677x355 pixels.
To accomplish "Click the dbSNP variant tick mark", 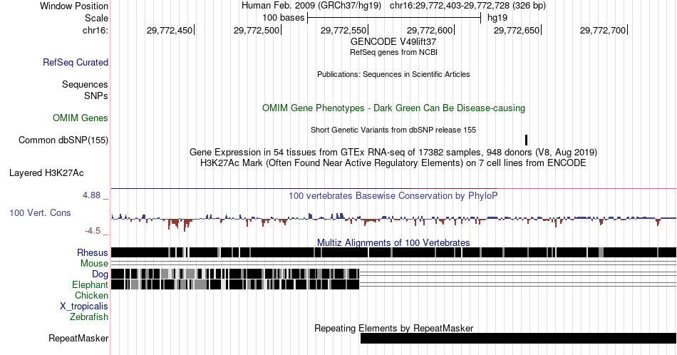I will [x=527, y=140].
